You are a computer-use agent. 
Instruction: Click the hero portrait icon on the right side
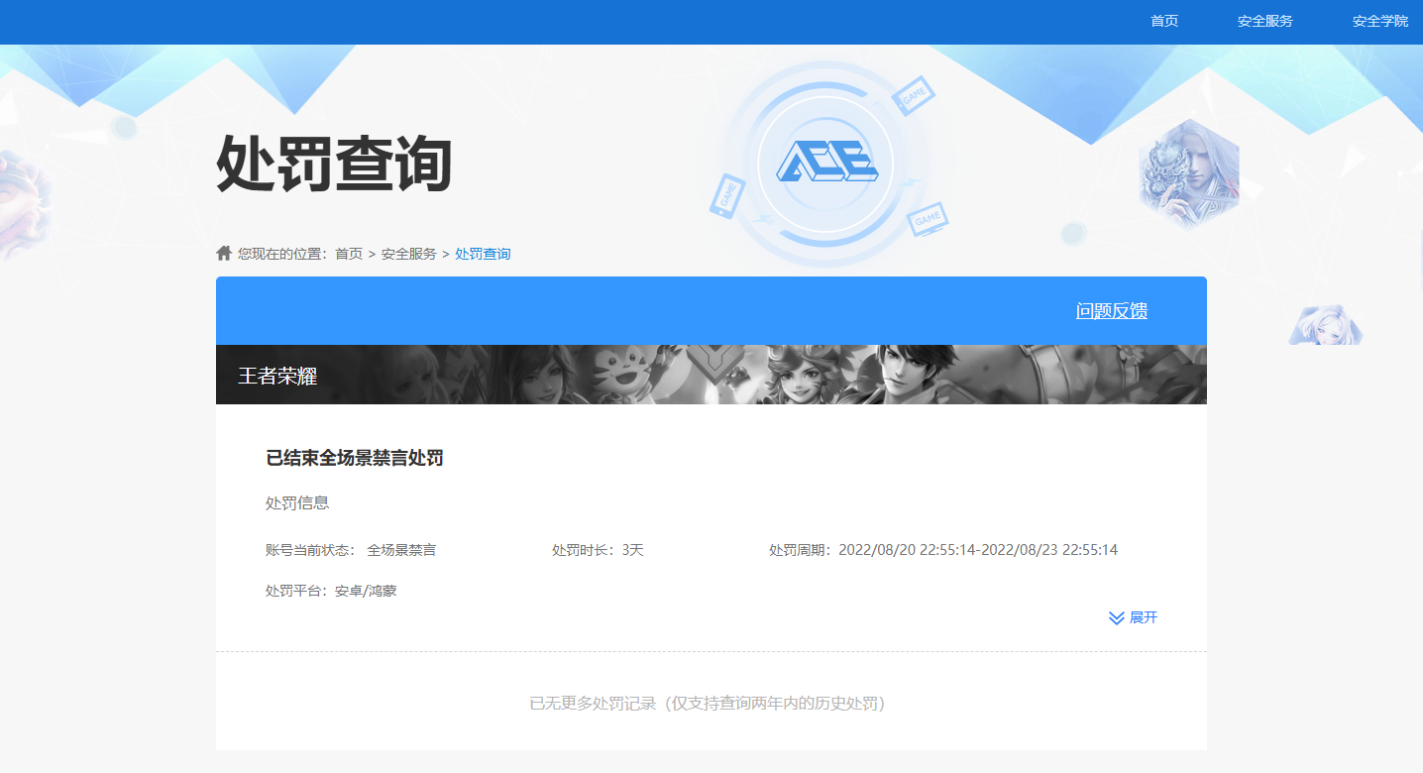point(1189,174)
